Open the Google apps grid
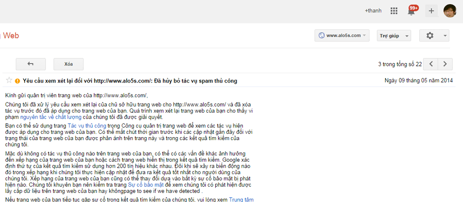This screenshot has width=463, height=202. coord(394,11)
